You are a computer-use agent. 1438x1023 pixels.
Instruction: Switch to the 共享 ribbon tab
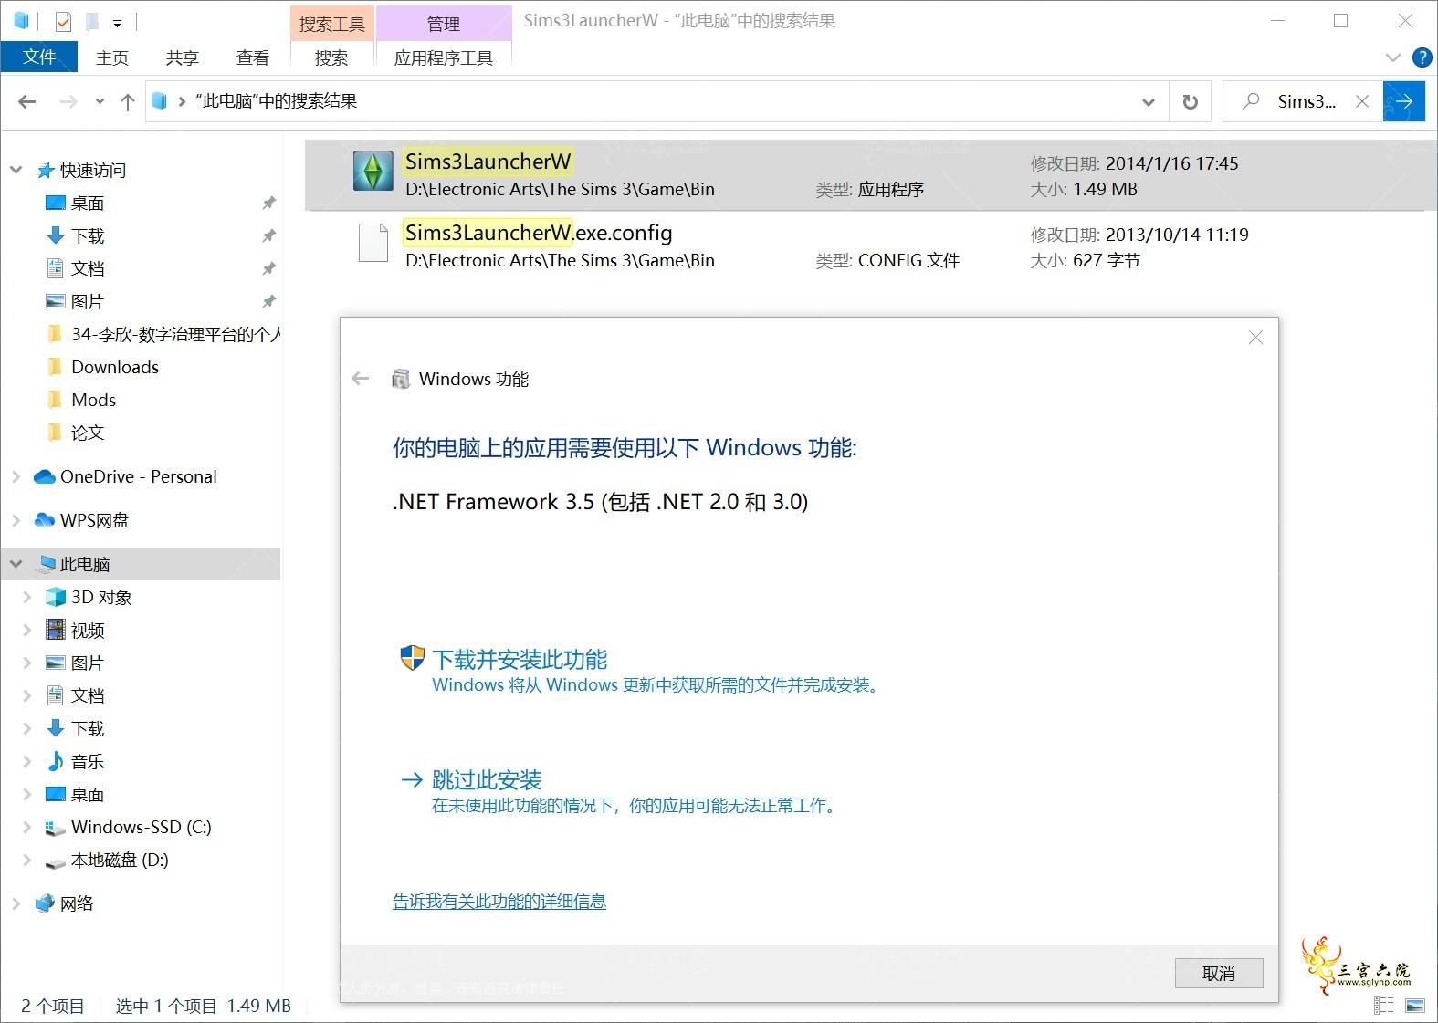183,57
